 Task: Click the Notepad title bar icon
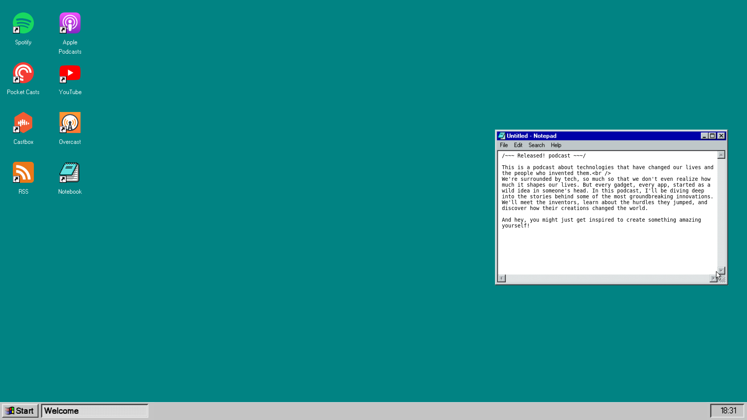502,136
